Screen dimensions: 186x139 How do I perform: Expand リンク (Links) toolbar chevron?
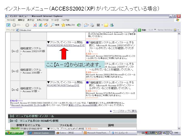(155, 29)
